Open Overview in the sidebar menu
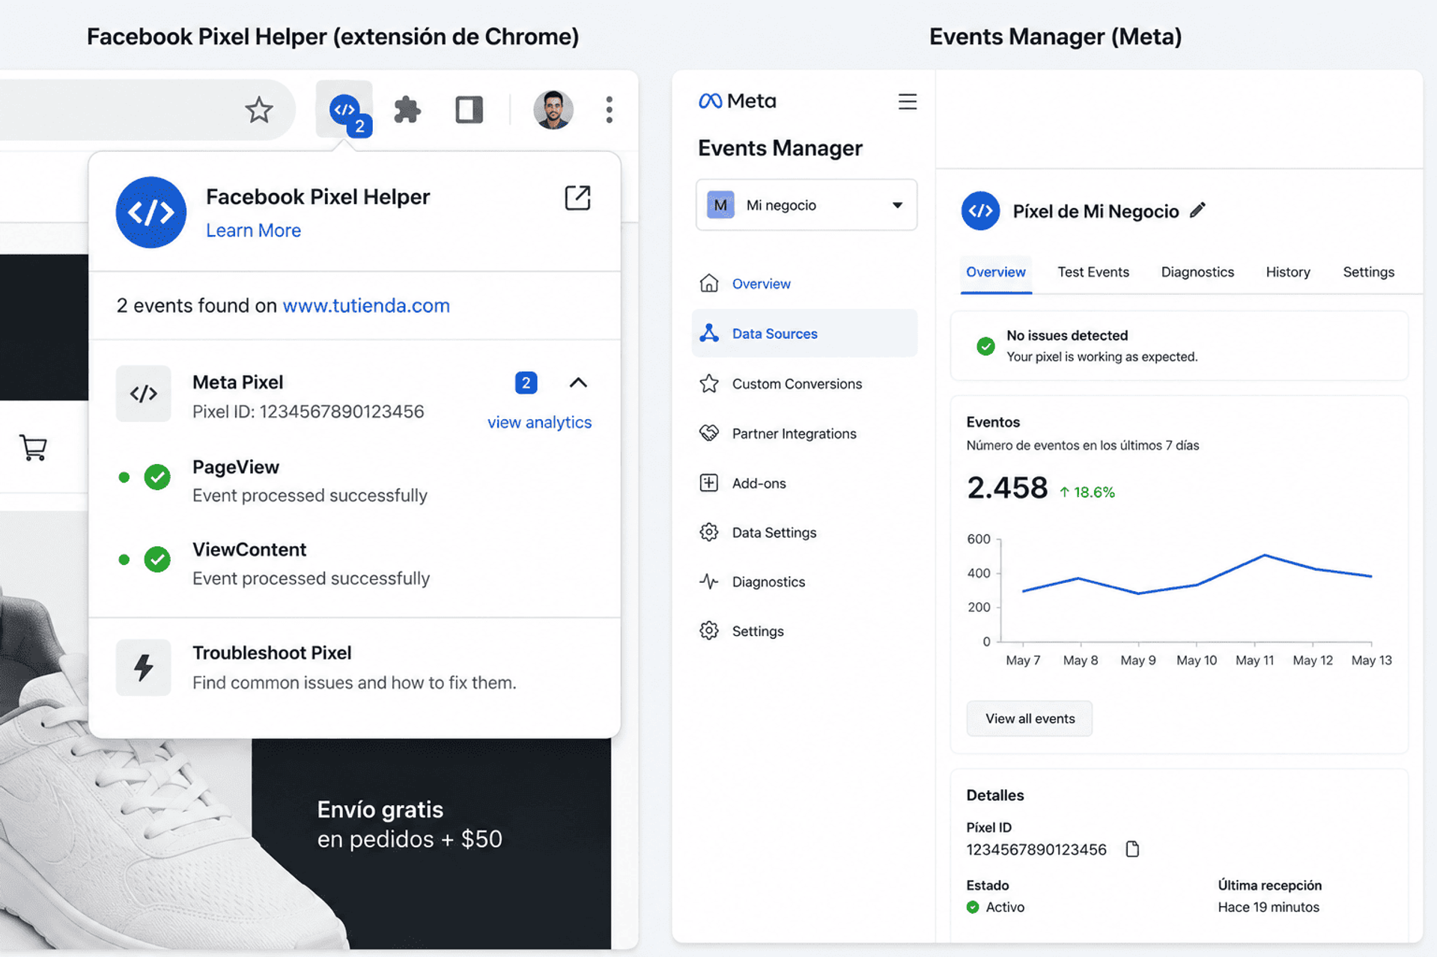1437x957 pixels. pyautogui.click(x=804, y=284)
